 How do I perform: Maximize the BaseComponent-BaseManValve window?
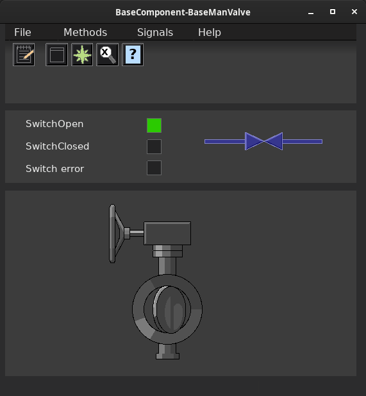pos(333,12)
